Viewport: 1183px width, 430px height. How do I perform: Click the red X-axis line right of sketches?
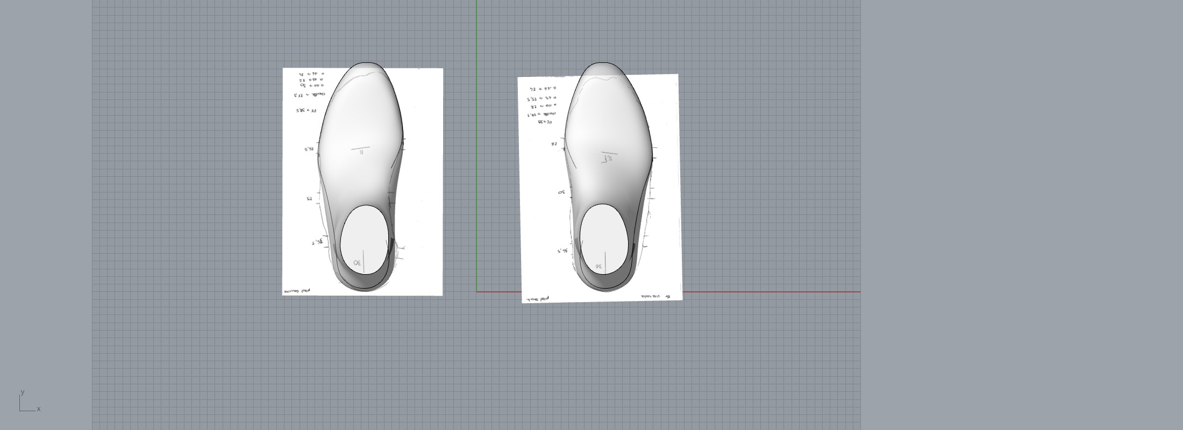point(769,292)
